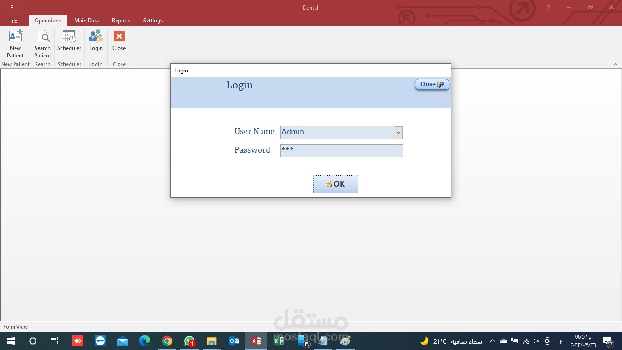The image size is (622, 350).
Task: Open the battery status tray icon
Action: tap(515, 341)
